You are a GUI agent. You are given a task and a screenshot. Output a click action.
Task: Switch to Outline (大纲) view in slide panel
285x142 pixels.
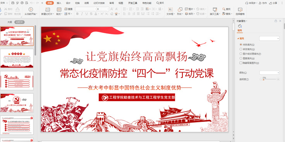click(x=10, y=22)
